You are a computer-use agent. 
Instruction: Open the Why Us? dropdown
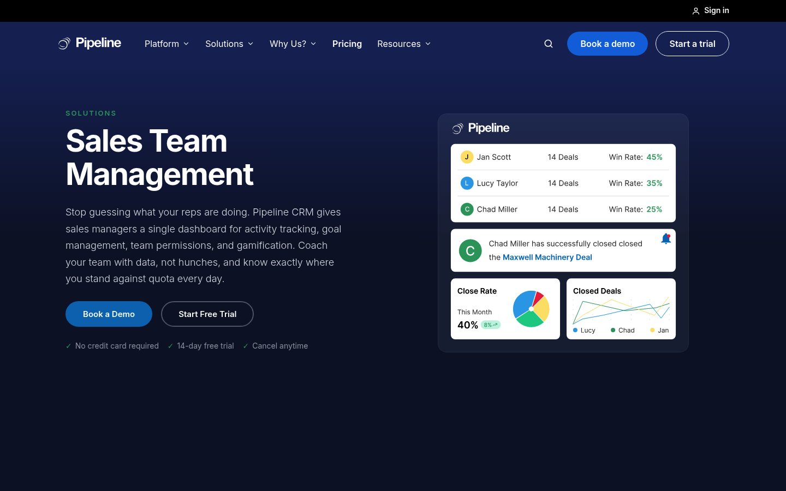[x=293, y=44]
